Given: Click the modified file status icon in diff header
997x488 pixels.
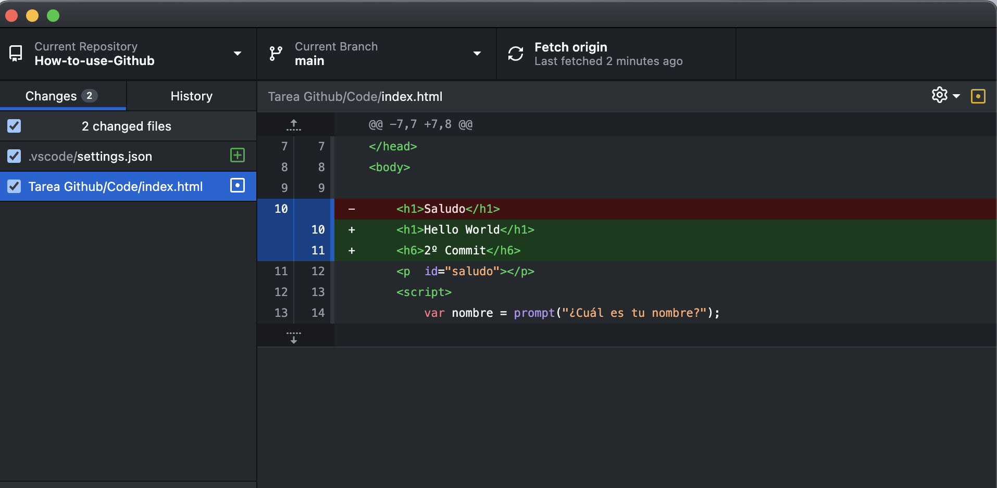Looking at the screenshot, I should [978, 96].
